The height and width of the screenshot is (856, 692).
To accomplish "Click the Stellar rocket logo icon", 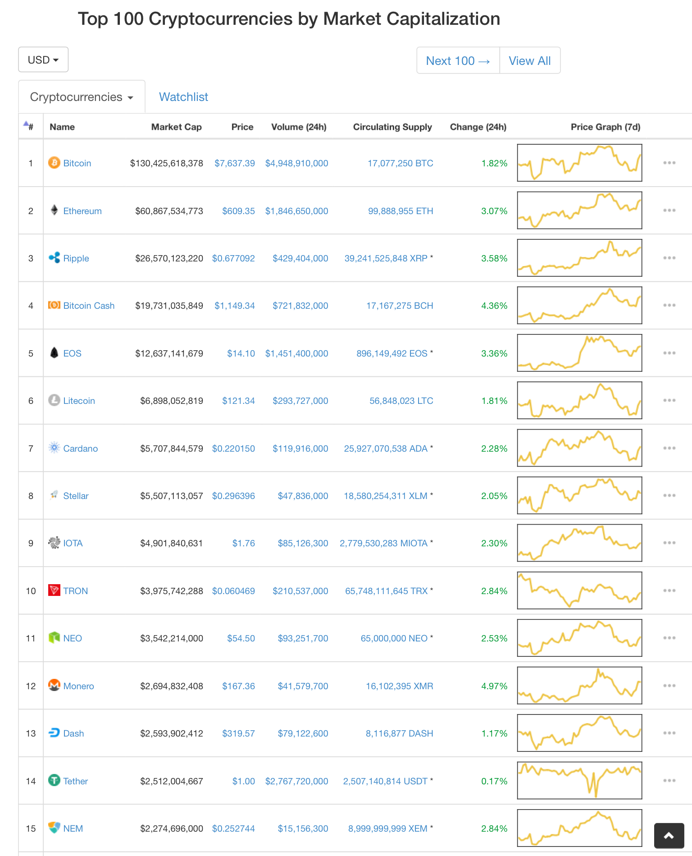I will click(x=54, y=495).
